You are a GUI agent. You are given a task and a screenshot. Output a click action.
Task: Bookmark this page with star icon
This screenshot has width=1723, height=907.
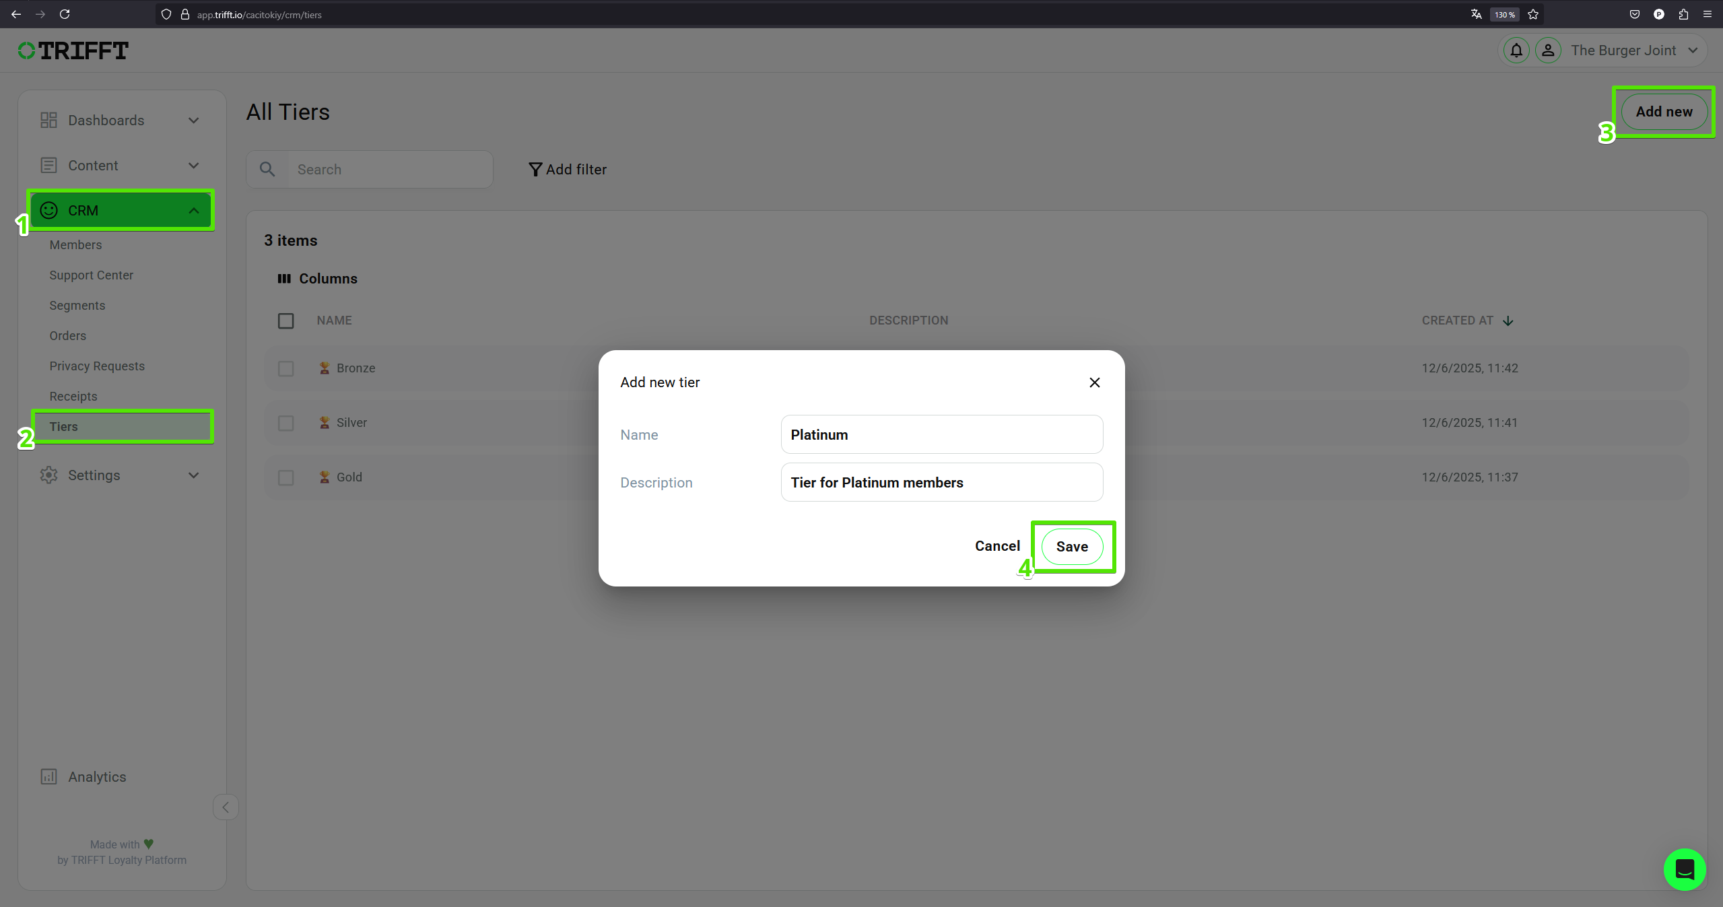point(1533,14)
